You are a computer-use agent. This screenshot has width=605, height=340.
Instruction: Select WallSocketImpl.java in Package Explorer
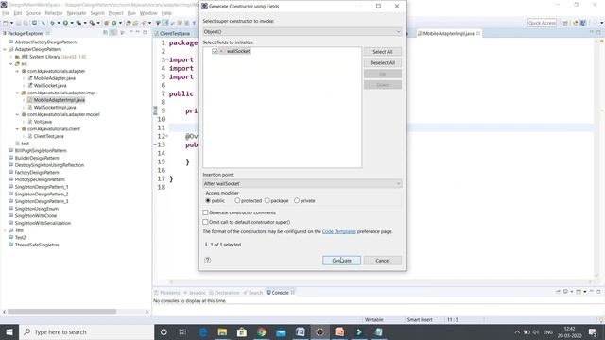click(55, 107)
